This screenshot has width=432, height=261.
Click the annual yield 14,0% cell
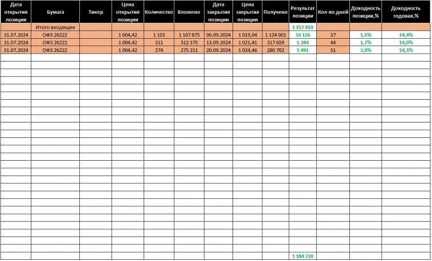(406, 42)
